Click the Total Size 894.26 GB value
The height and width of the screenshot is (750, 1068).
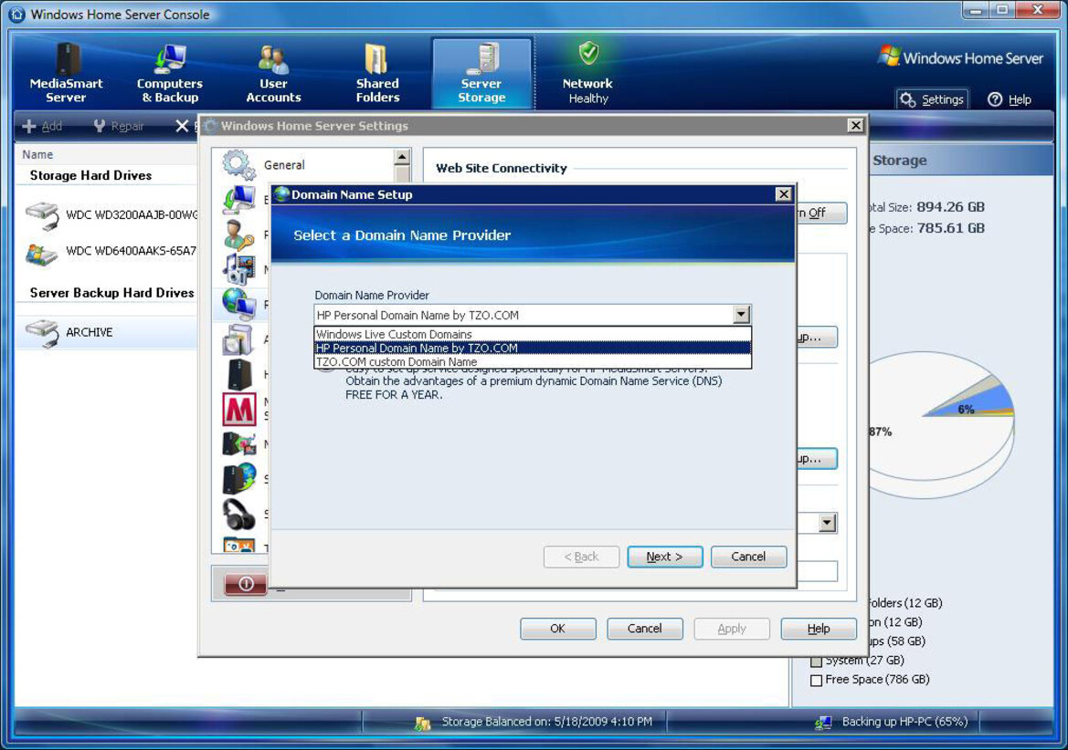[x=950, y=207]
